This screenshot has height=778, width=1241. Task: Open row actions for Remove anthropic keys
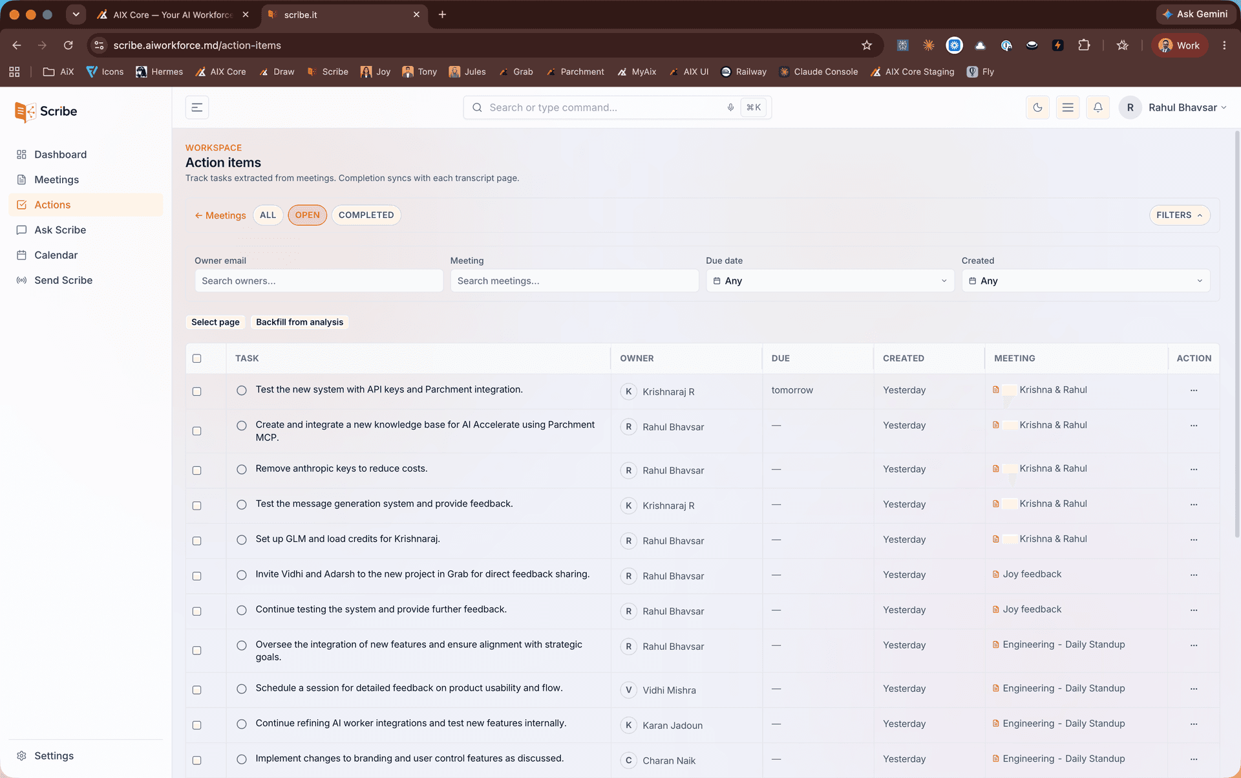pyautogui.click(x=1193, y=469)
